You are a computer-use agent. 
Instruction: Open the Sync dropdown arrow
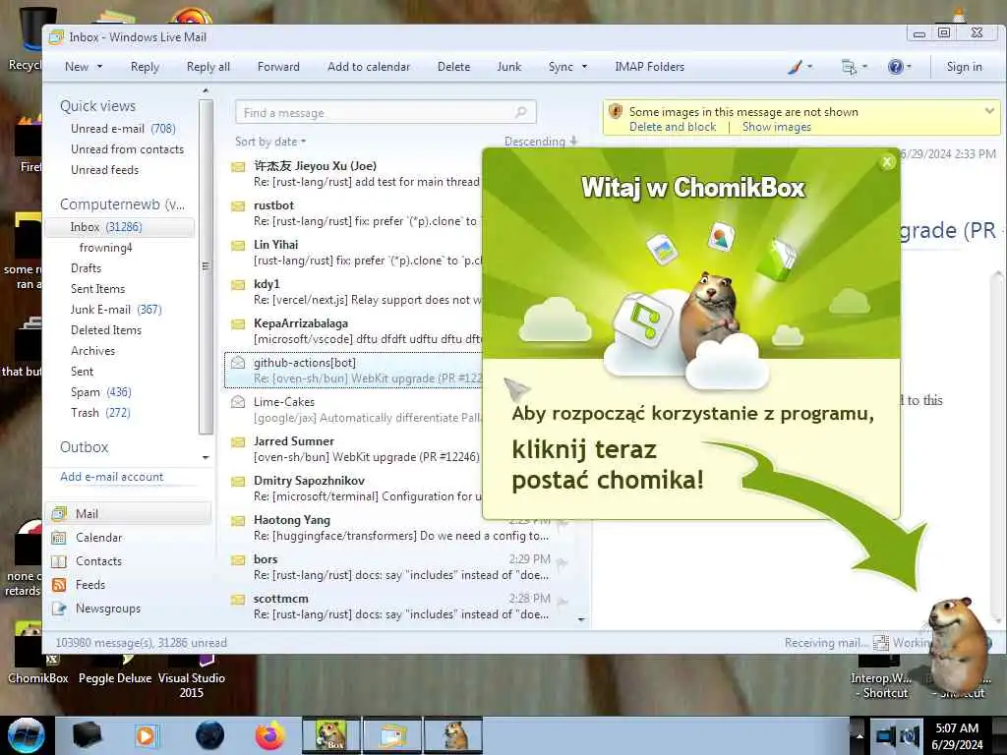click(x=584, y=67)
